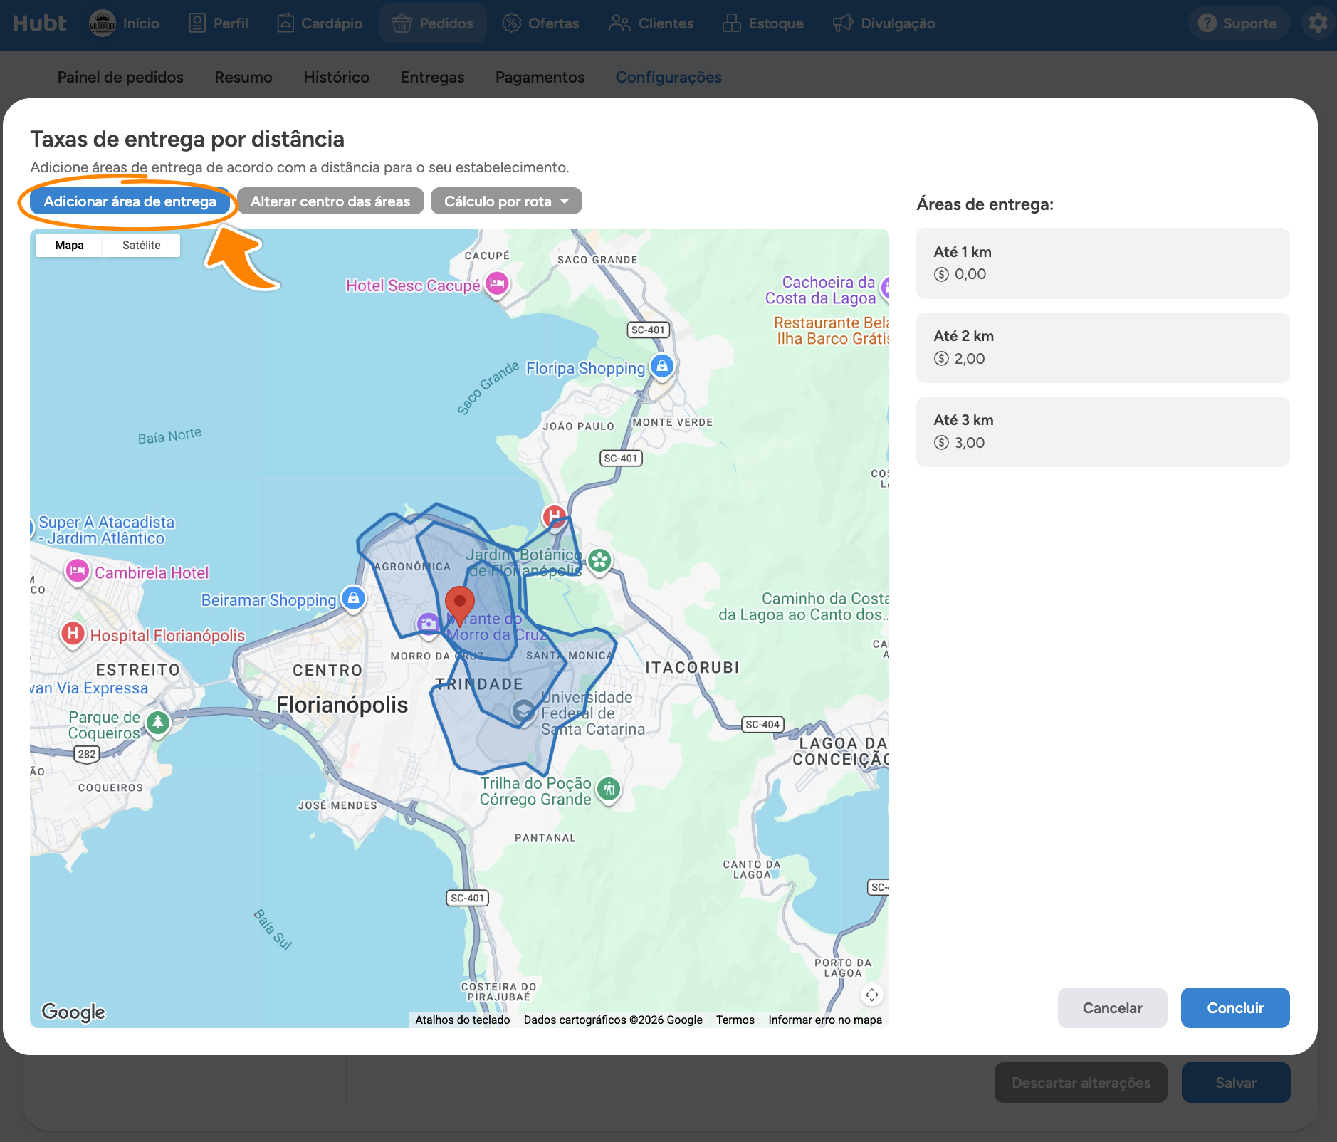Click the UFSC university pin icon
Viewport: 1337px width, 1142px height.
click(524, 711)
